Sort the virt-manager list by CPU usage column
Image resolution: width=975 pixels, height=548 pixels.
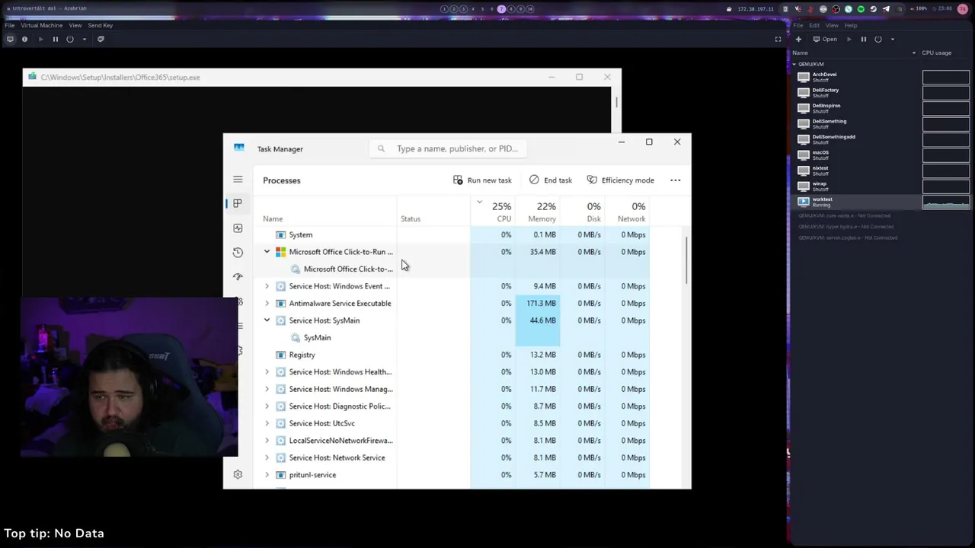point(945,53)
